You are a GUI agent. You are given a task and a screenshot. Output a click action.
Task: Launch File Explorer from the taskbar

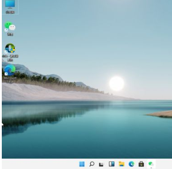[121, 164]
